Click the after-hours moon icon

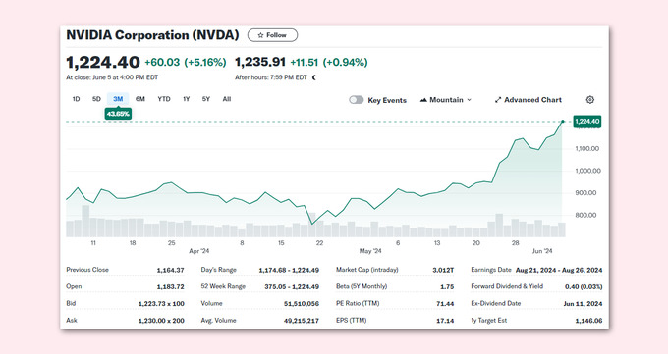314,77
